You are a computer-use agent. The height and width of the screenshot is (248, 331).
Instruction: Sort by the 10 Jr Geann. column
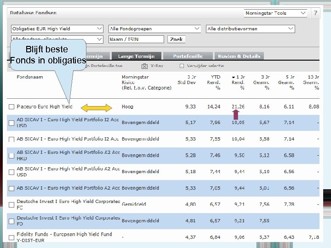[x=311, y=83]
